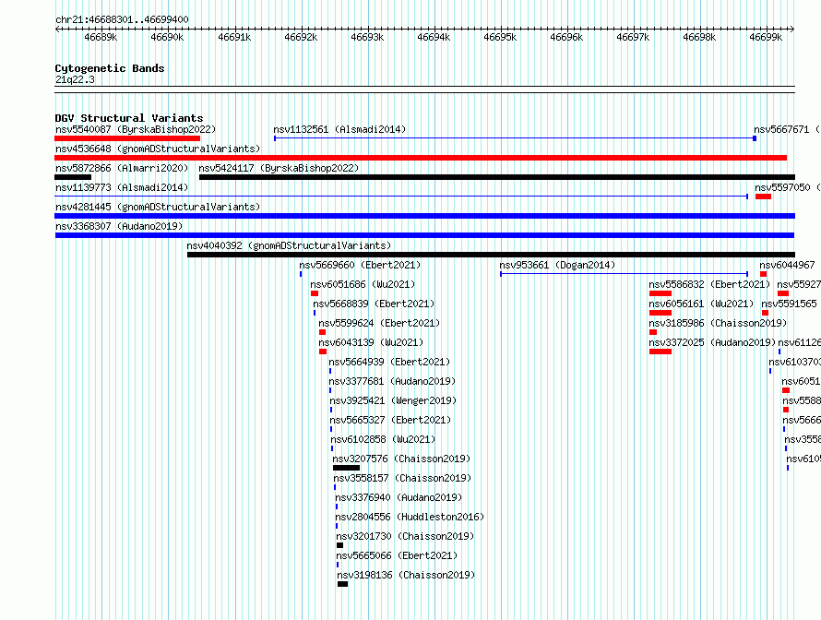Open the nsv3185986 (Chaisson2019) label
The width and height of the screenshot is (821, 620).
[x=718, y=323]
